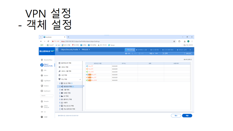Expand the tab overflow arrow
Image resolution: width=233 pixels, height=131 pixels.
click(x=190, y=50)
